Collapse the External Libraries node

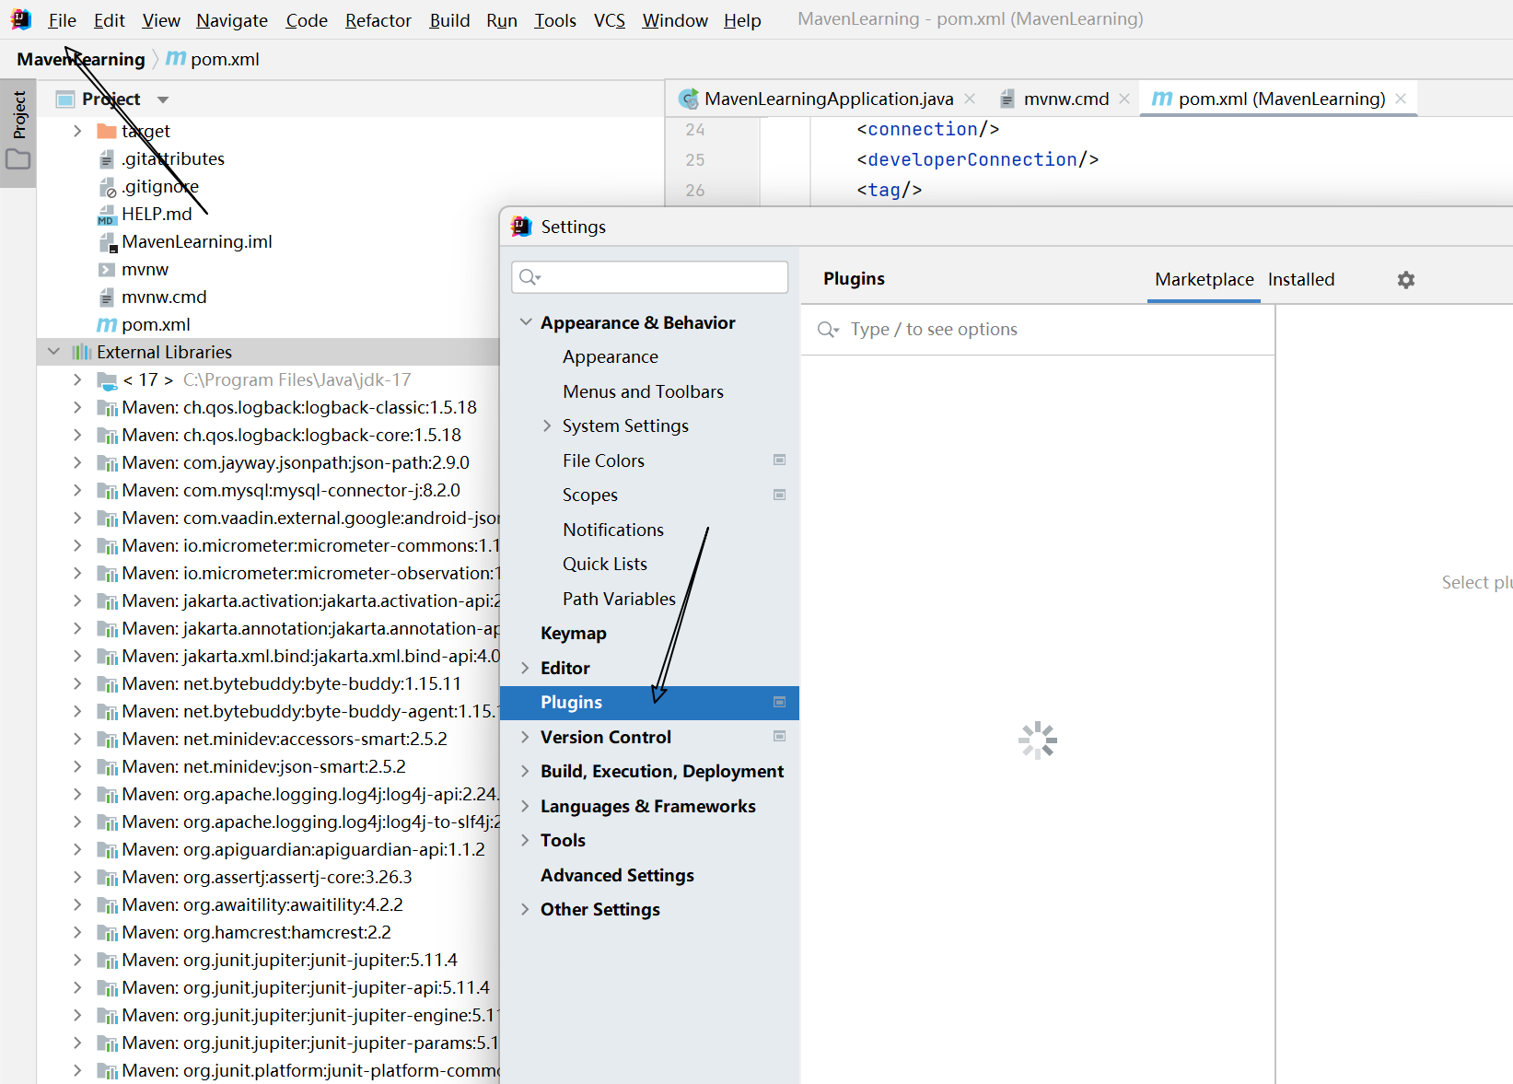pyautogui.click(x=53, y=352)
